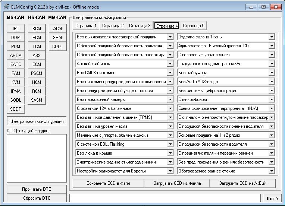Select the KVM module

[x=16, y=82]
